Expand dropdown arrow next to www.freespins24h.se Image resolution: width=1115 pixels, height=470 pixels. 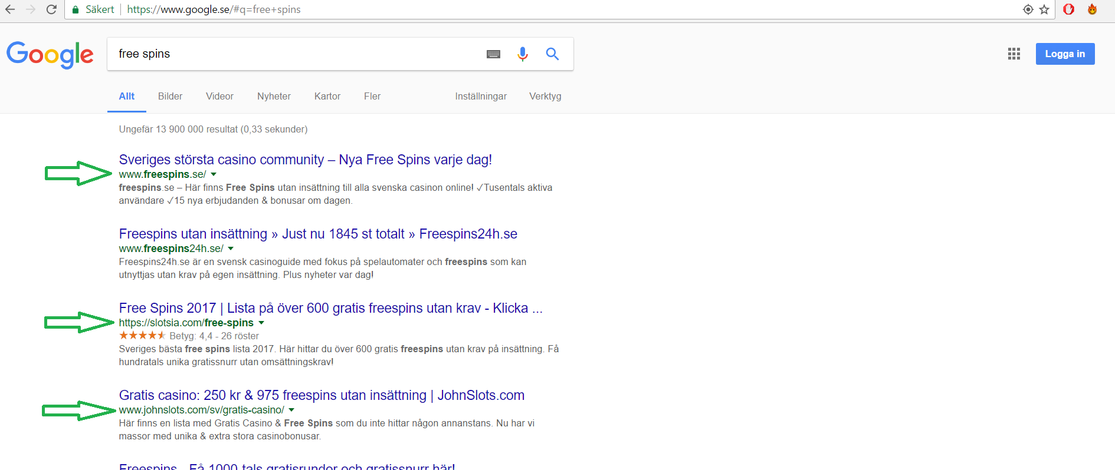click(231, 249)
